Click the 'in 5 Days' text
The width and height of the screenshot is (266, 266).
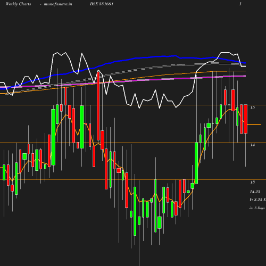(257, 208)
